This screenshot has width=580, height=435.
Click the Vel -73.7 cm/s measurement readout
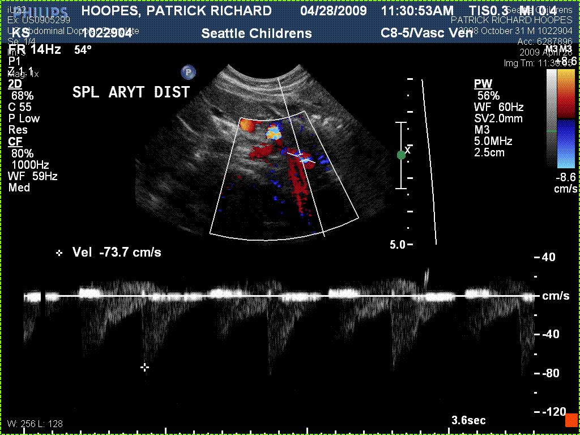(116, 253)
